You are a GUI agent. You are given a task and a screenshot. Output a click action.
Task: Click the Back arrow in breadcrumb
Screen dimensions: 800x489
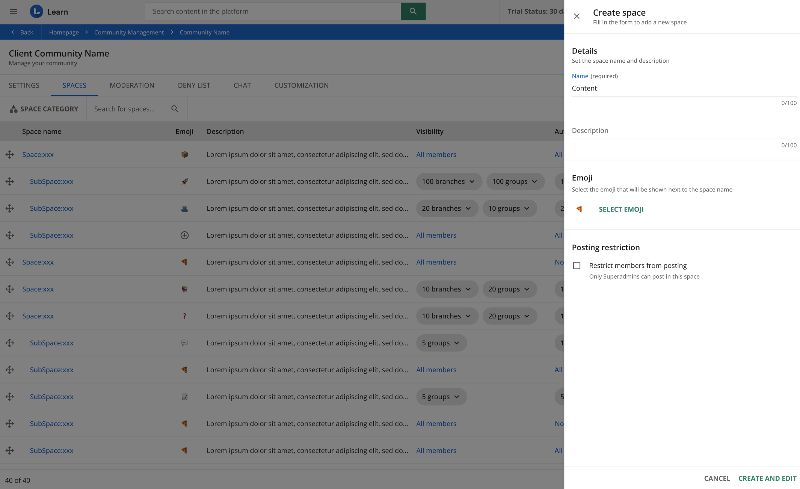point(13,32)
